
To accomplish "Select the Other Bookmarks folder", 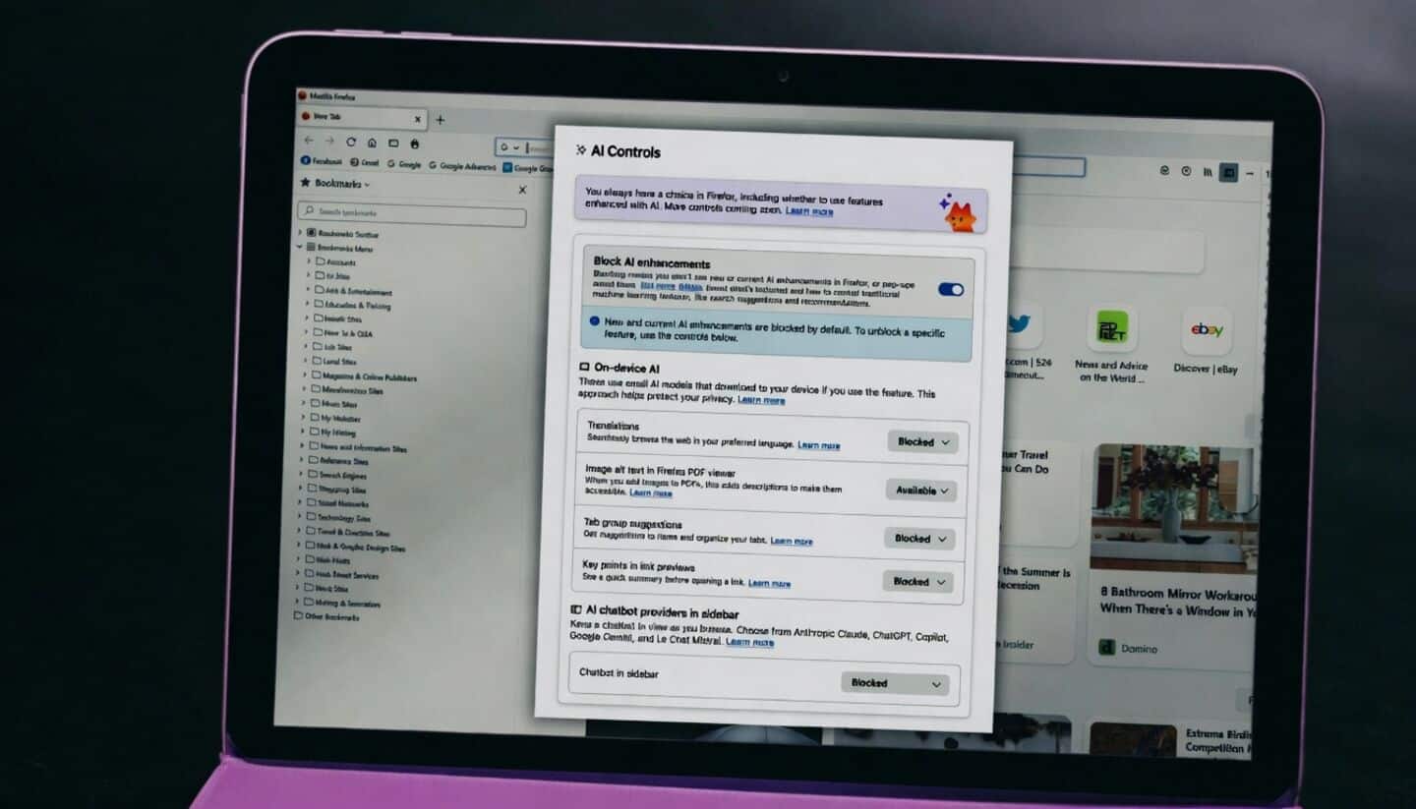I will pos(326,616).
